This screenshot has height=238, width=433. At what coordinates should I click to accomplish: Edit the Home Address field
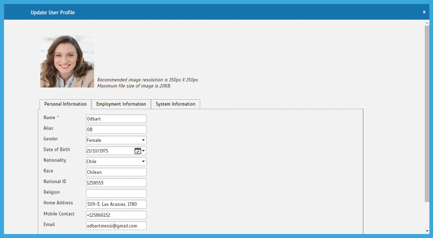click(116, 204)
